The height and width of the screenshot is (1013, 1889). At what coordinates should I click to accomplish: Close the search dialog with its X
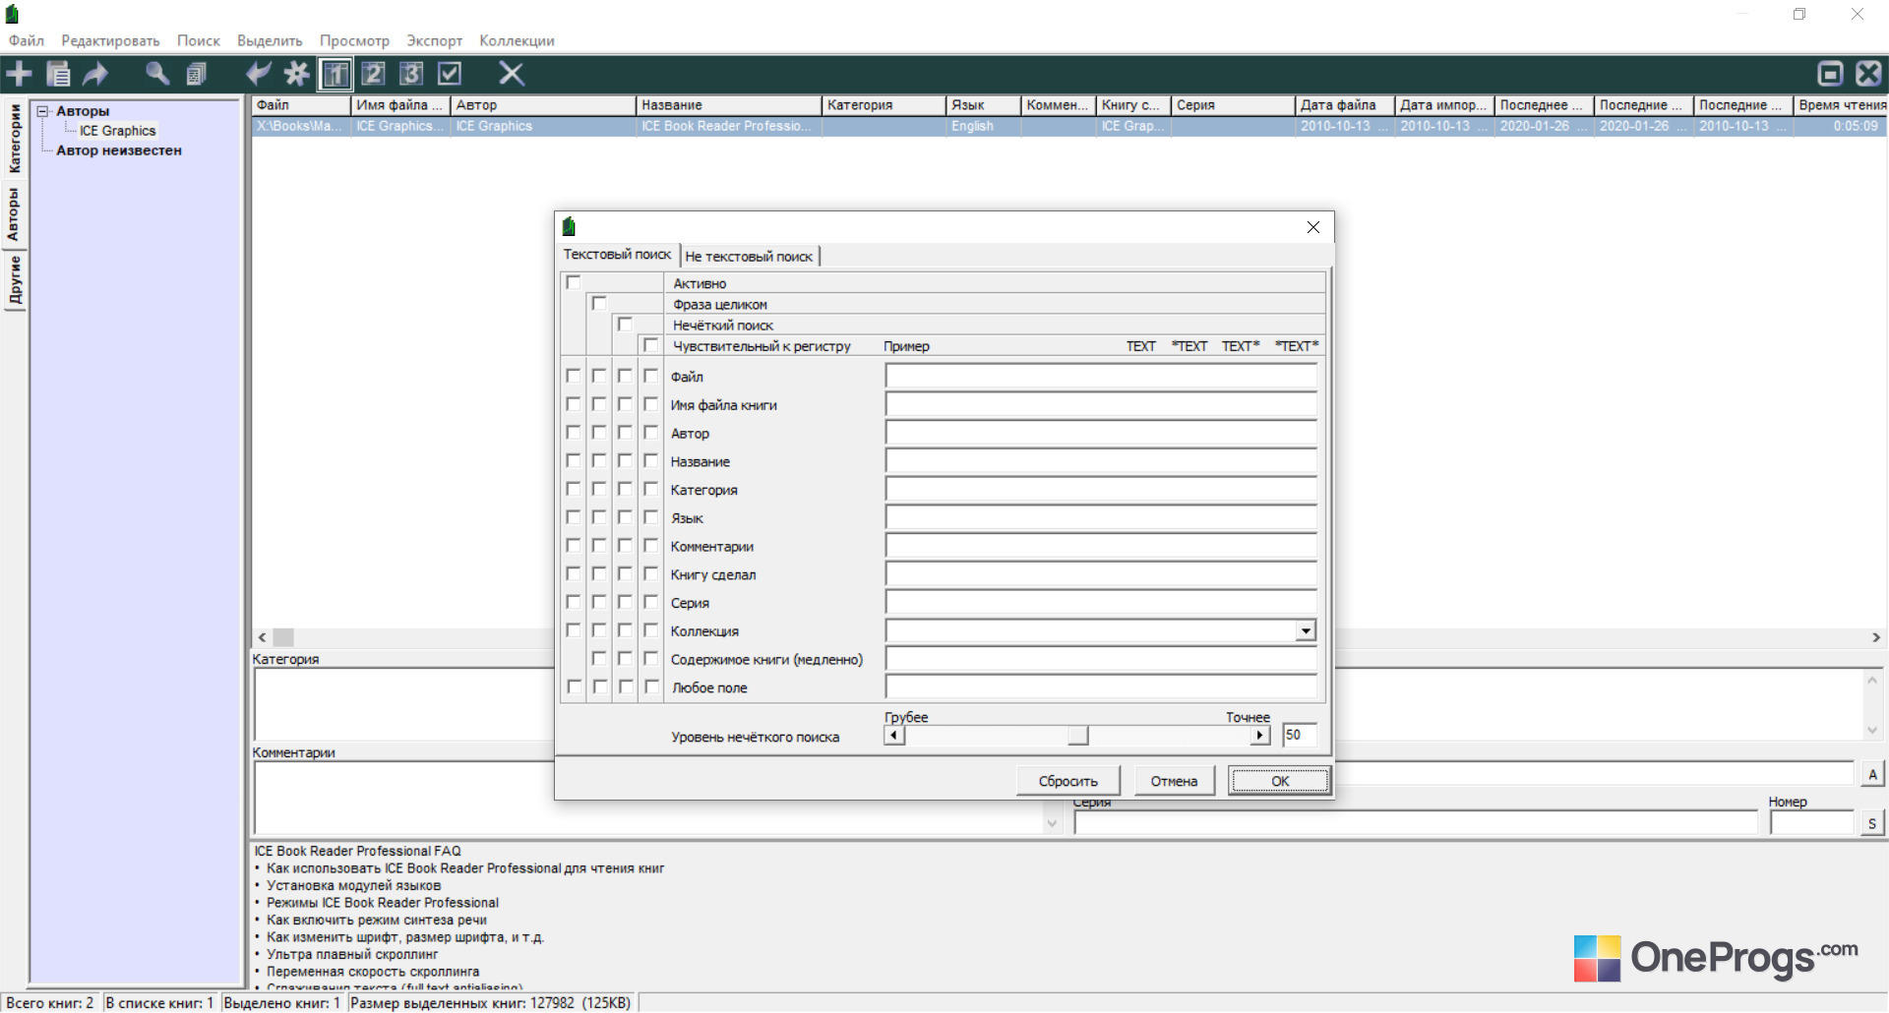[1313, 227]
